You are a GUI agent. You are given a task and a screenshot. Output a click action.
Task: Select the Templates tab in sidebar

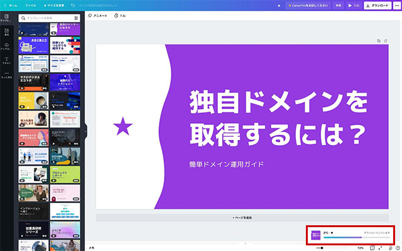7,18
